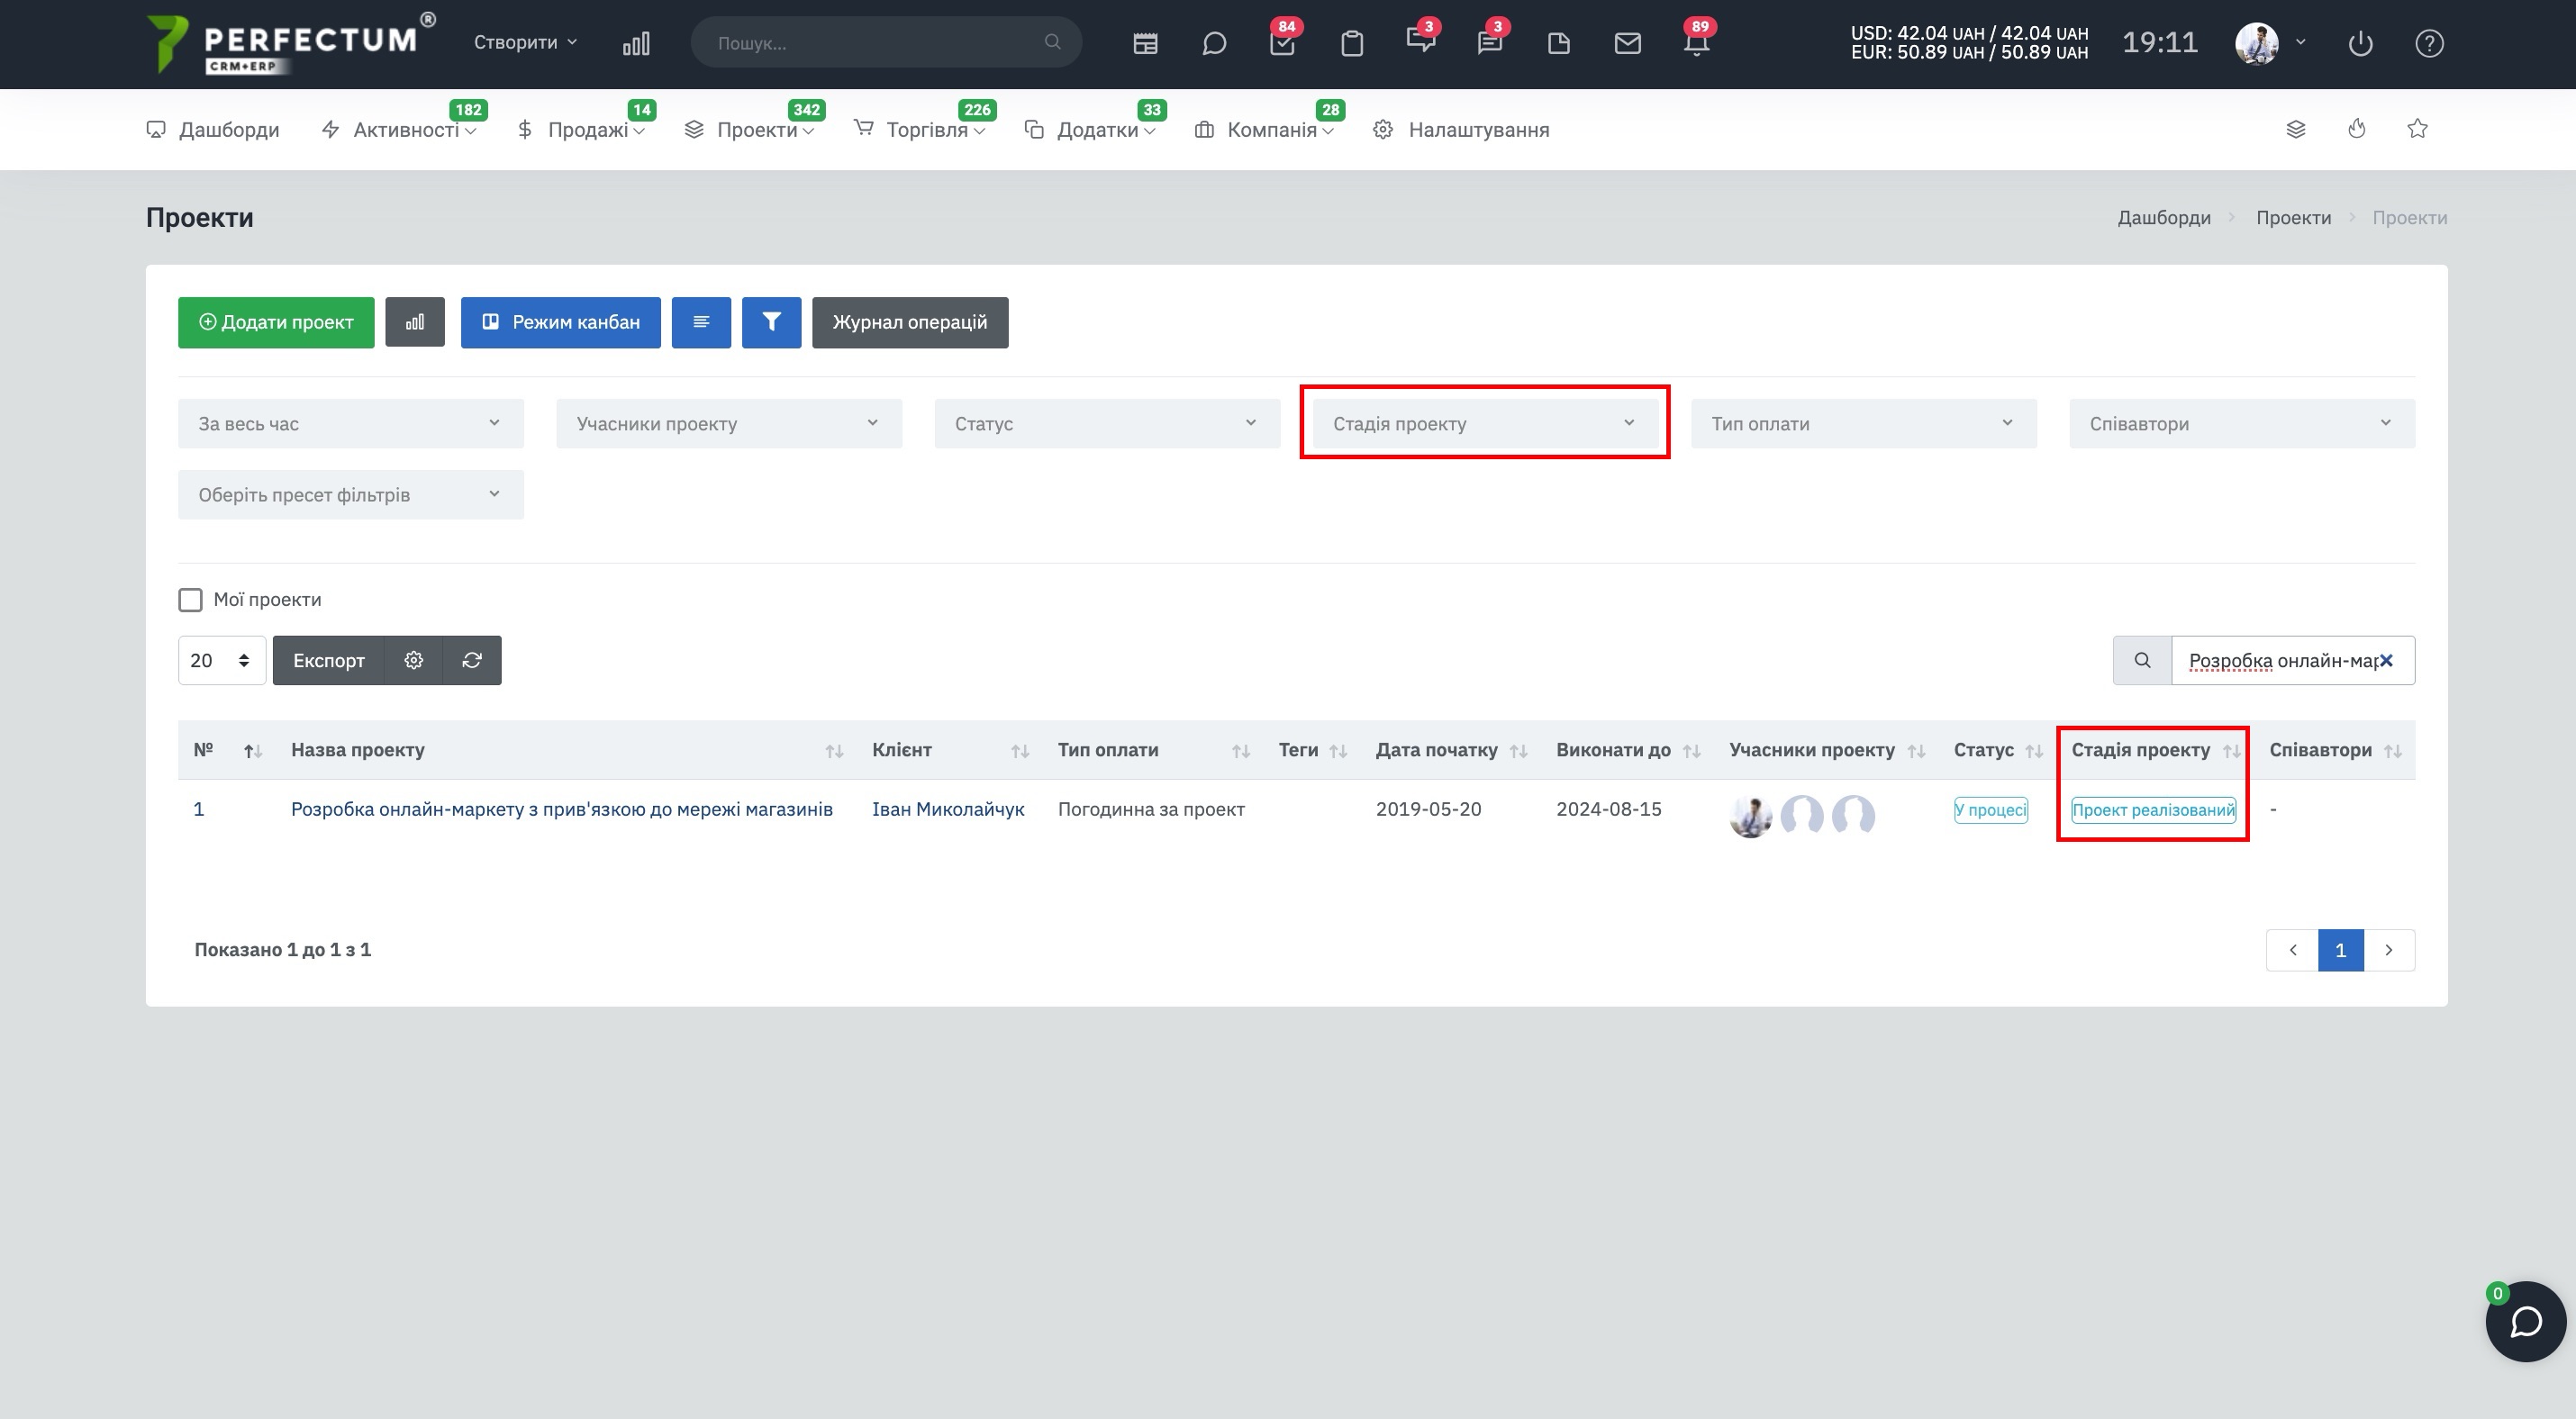The image size is (2576, 1419).
Task: Click the table refresh icon
Action: pyautogui.click(x=472, y=660)
